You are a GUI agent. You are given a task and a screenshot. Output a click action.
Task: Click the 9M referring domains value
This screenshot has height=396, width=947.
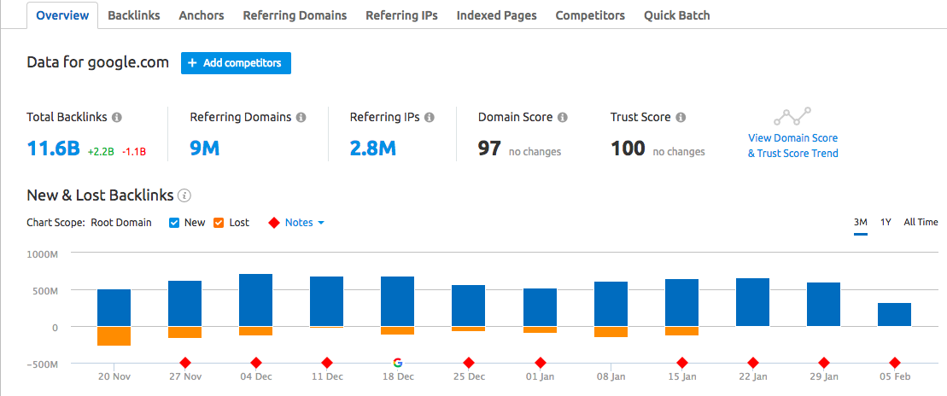(205, 148)
